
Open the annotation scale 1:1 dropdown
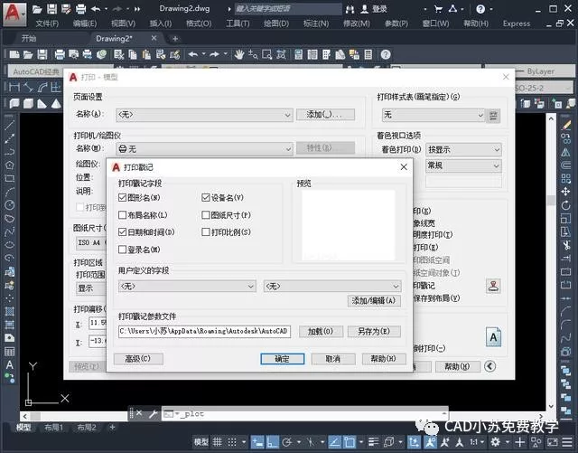(x=477, y=442)
